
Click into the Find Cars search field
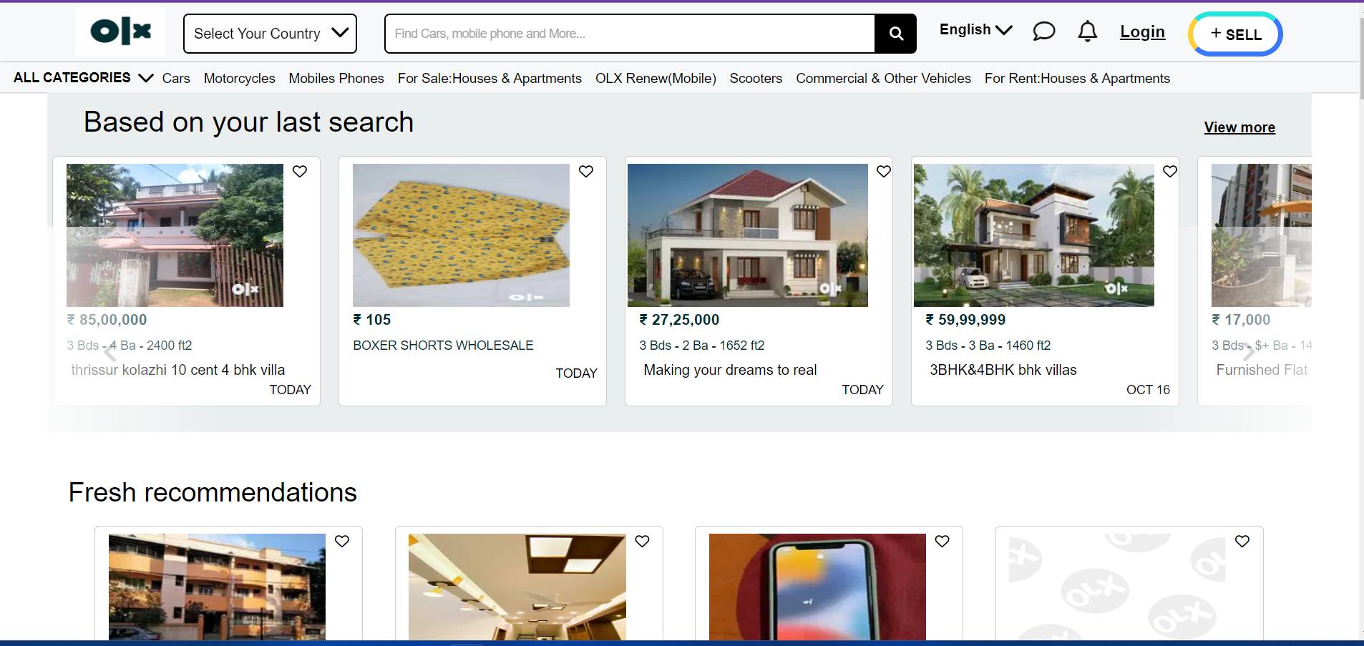tap(630, 34)
